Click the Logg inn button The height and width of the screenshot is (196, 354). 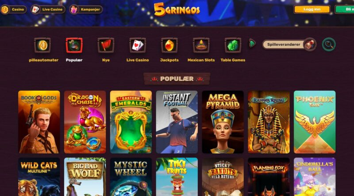[312, 9]
